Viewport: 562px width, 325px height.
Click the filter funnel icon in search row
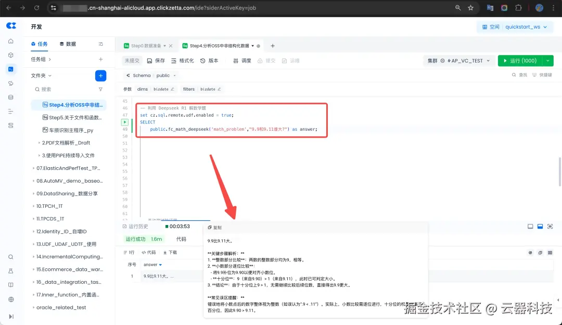coord(101,89)
